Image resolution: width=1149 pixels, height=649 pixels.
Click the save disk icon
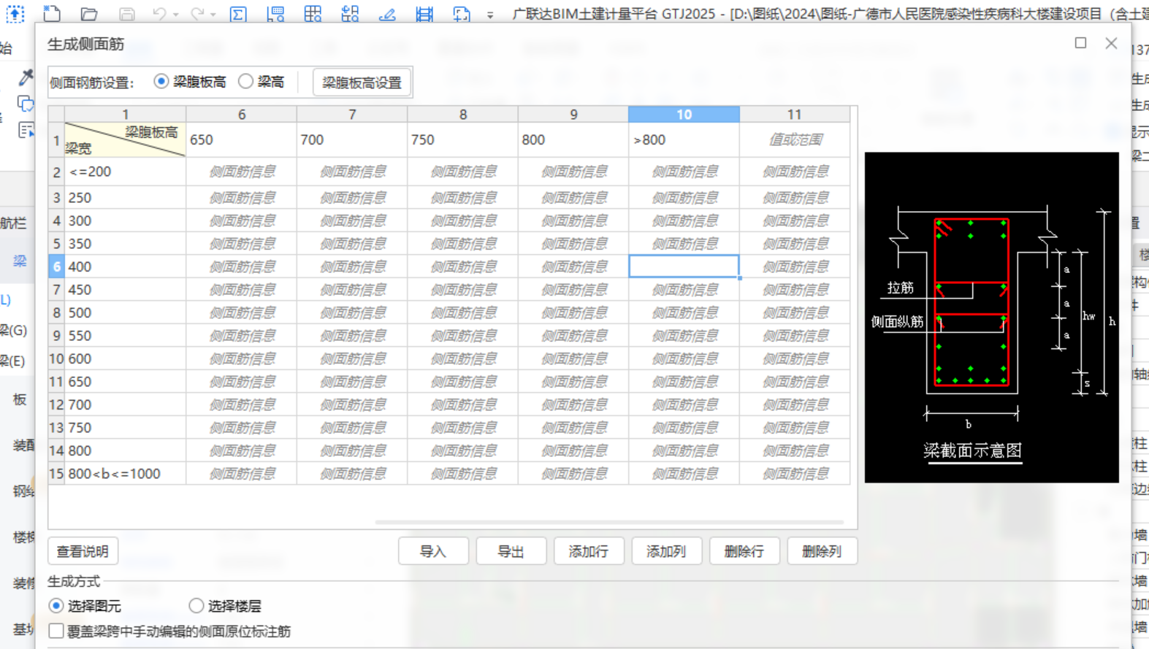[126, 13]
